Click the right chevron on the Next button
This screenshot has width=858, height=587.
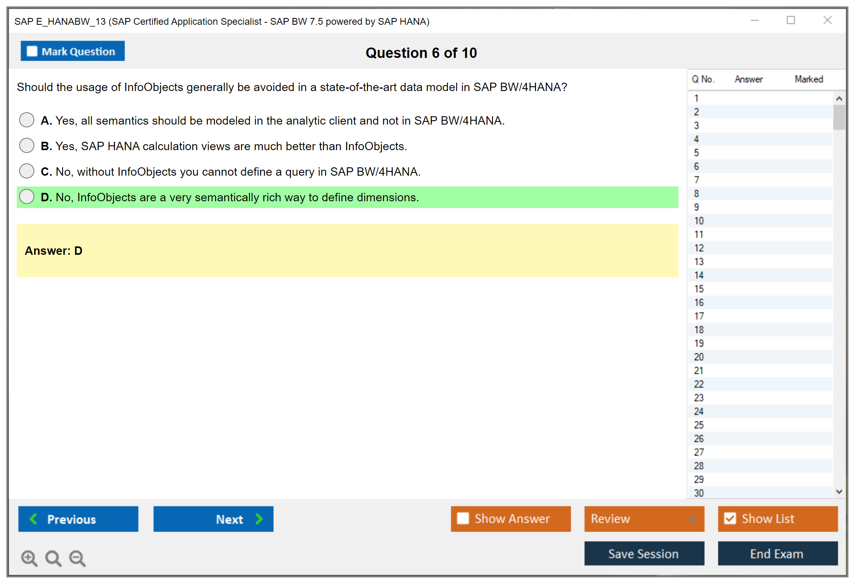tap(259, 519)
